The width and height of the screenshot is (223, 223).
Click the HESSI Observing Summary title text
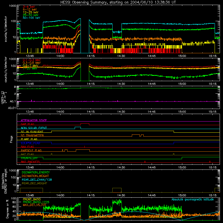click(x=118, y=2)
